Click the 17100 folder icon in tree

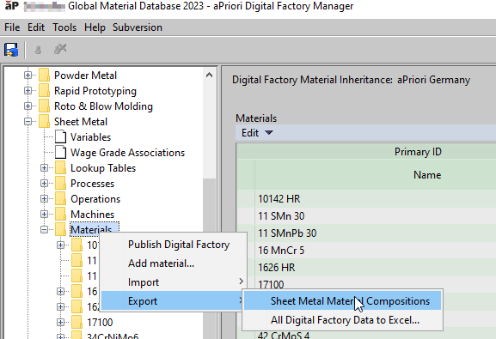(x=77, y=322)
